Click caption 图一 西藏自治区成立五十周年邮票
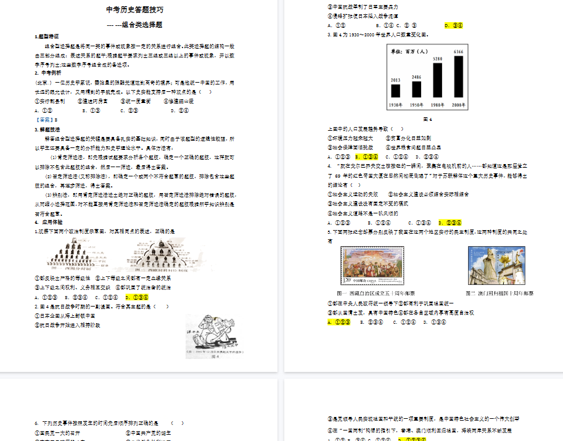This screenshot has width=563, height=441. click(x=376, y=294)
